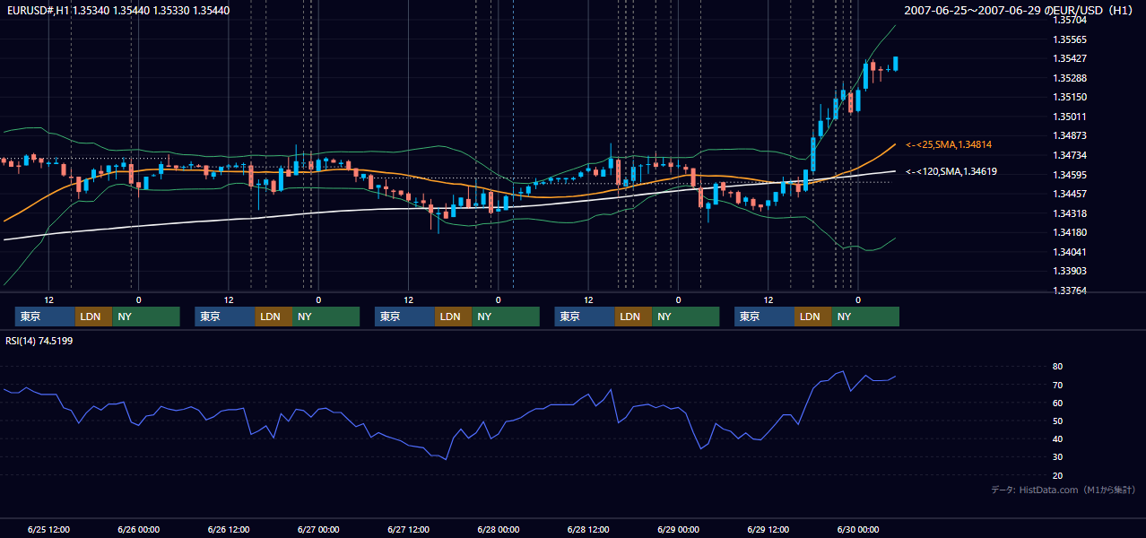
Task: Click RSI scale value 70
Action: [x=1058, y=385]
